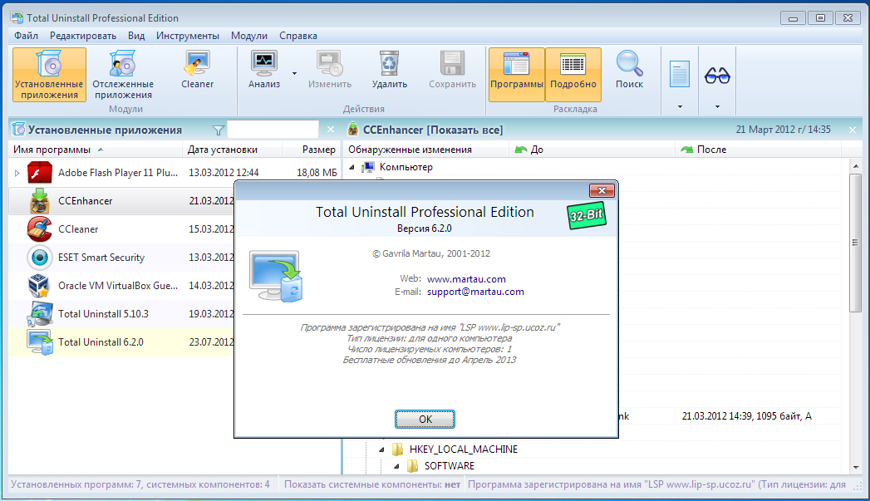Screen dimensions: 870x501
Task: Collapse the SOFTWARE tree node
Action: coord(396,466)
